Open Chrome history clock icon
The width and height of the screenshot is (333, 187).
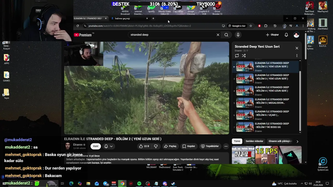275,26
